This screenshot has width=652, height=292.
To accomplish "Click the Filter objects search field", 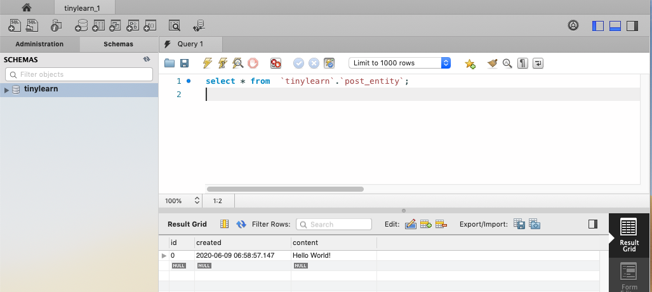I will pos(79,74).
